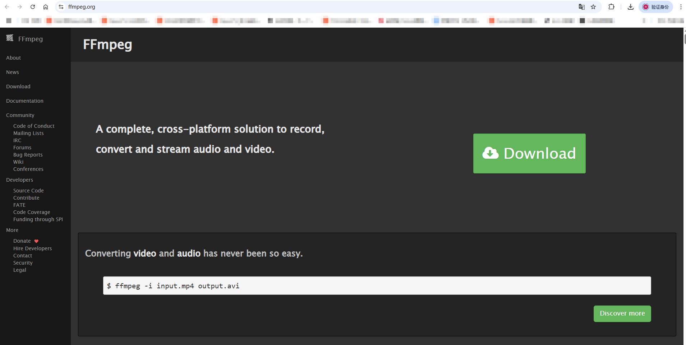Open the IRC link
Image resolution: width=686 pixels, height=345 pixels.
17,140
